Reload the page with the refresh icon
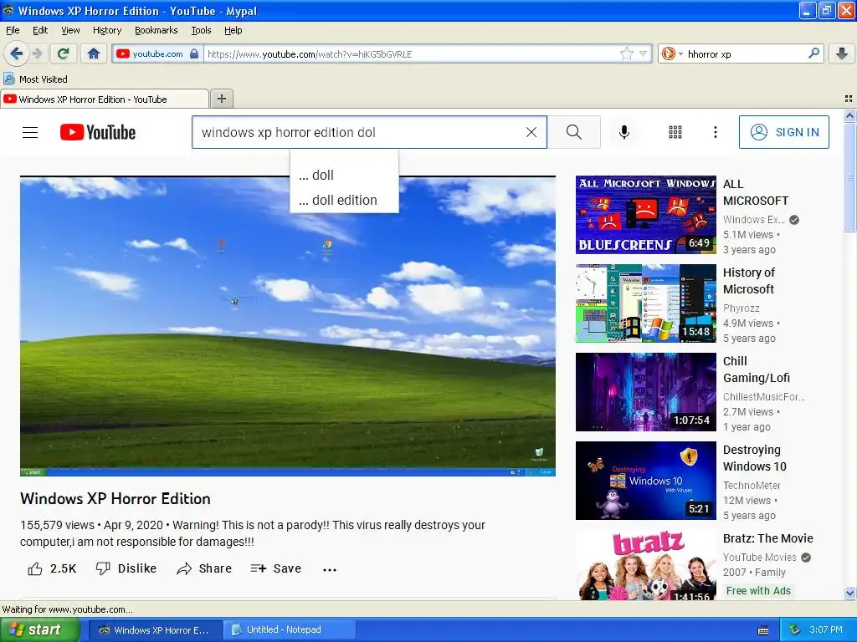The height and width of the screenshot is (642, 857). coord(63,53)
